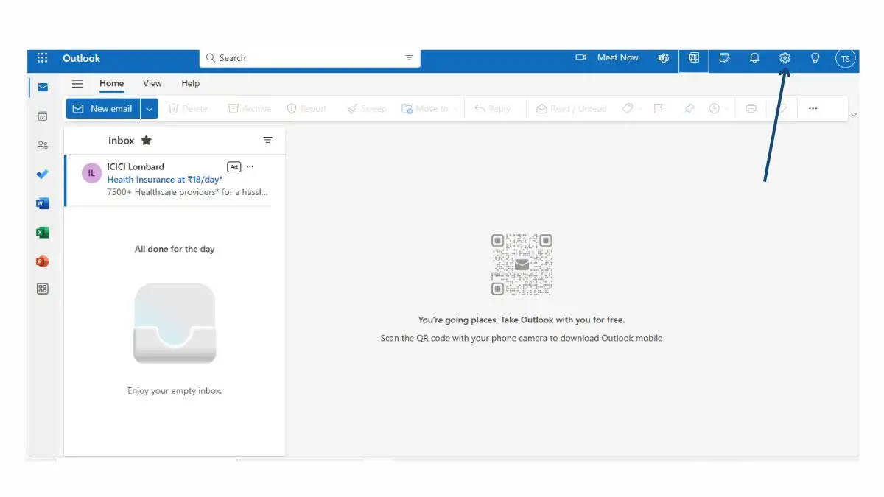Open the Settings gear

(785, 58)
